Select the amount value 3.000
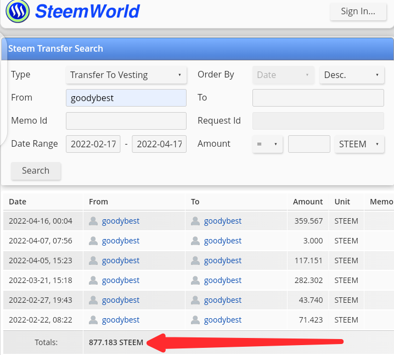The image size is (394, 355). (x=313, y=241)
